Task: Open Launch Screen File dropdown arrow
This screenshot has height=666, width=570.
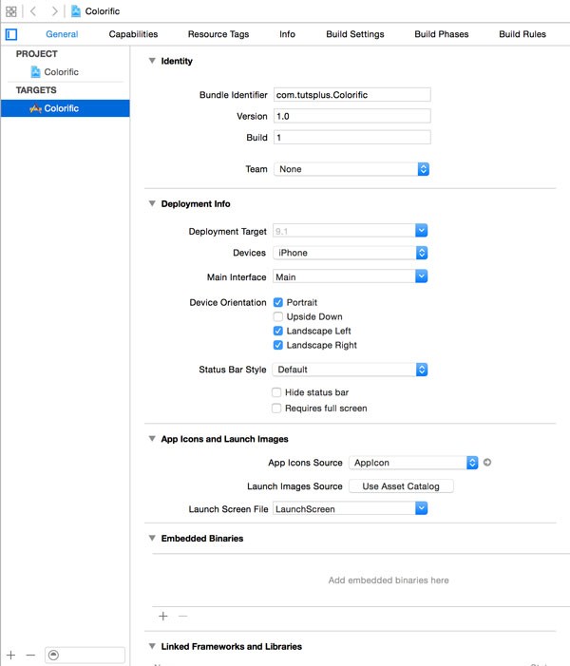Action: (x=422, y=508)
